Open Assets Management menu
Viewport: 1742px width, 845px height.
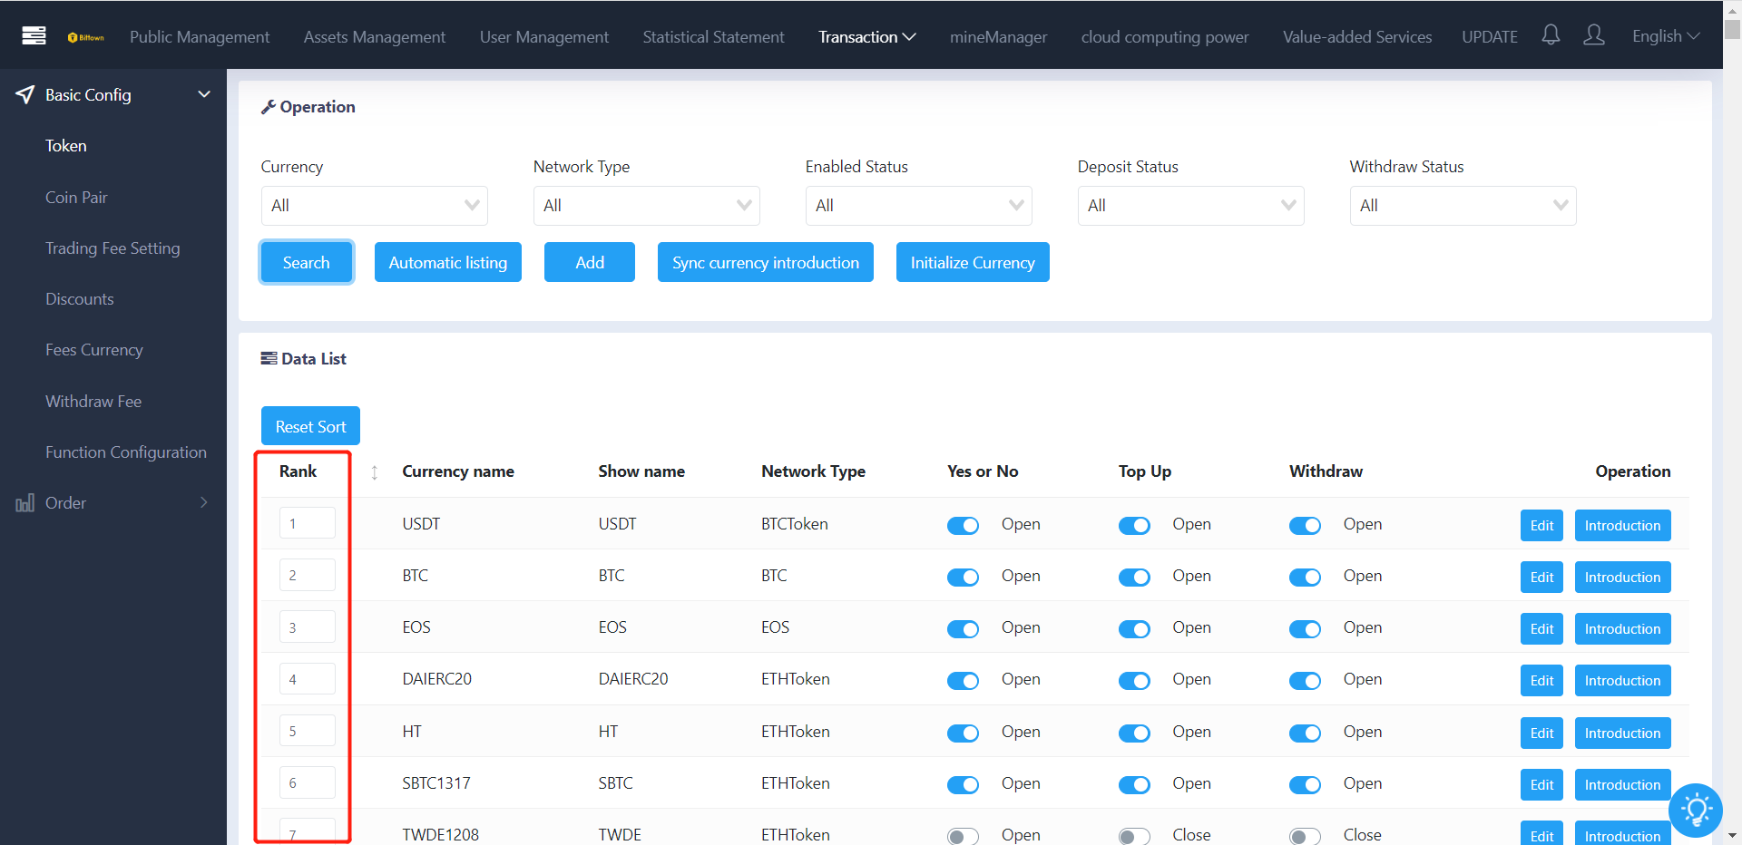[375, 37]
